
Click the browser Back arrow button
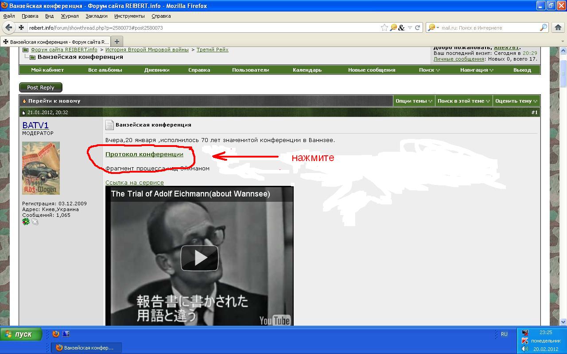click(8, 27)
